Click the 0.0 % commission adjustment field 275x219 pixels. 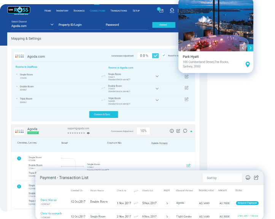145,56
